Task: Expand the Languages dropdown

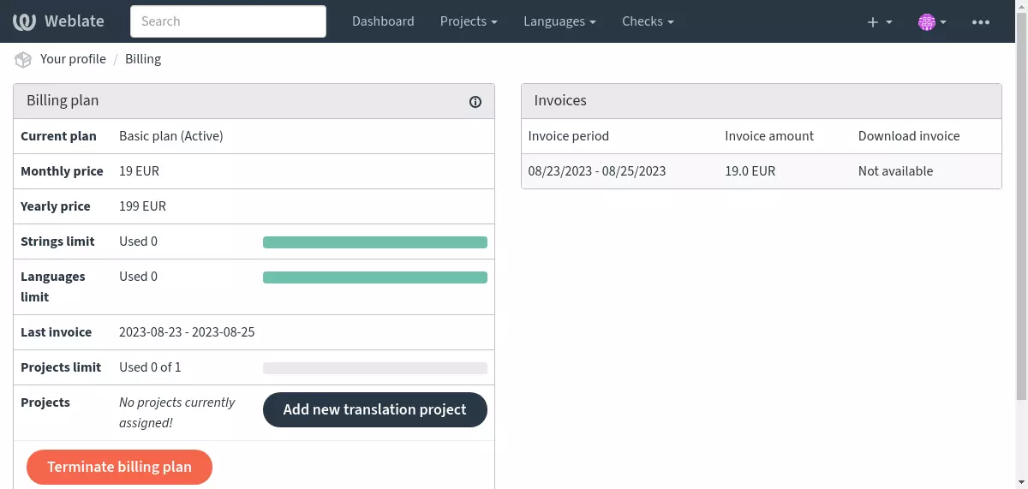Action: tap(560, 21)
